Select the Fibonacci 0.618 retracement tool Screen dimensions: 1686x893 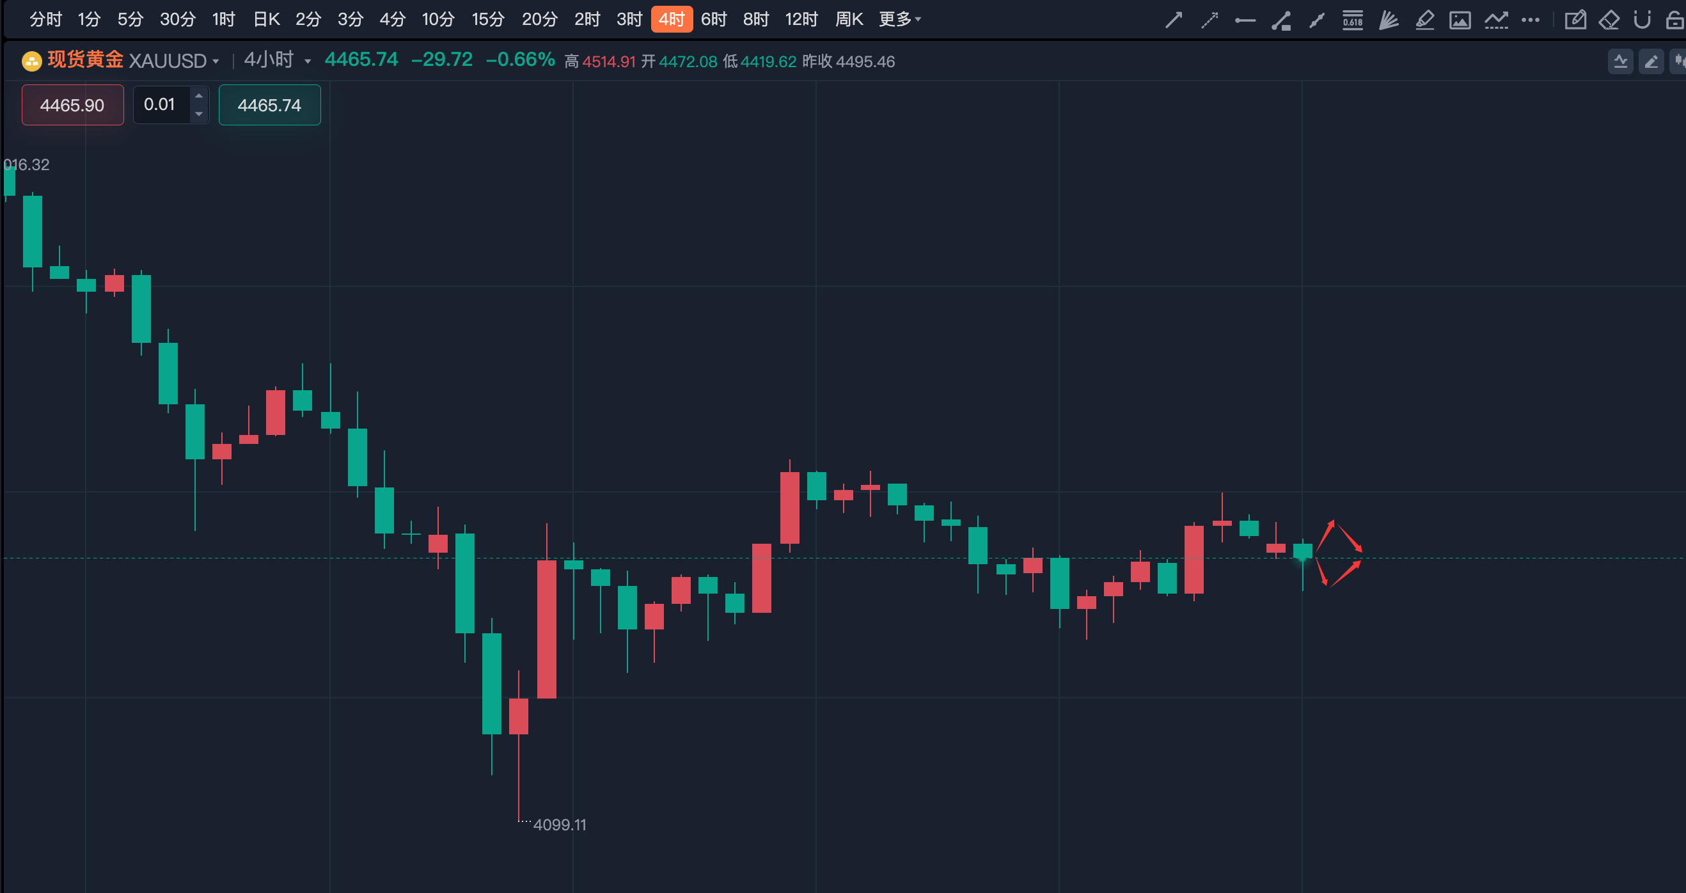tap(1352, 20)
